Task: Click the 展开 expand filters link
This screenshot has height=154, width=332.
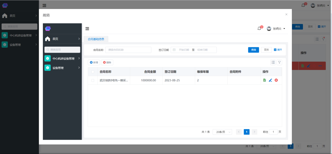Action: 278,50
